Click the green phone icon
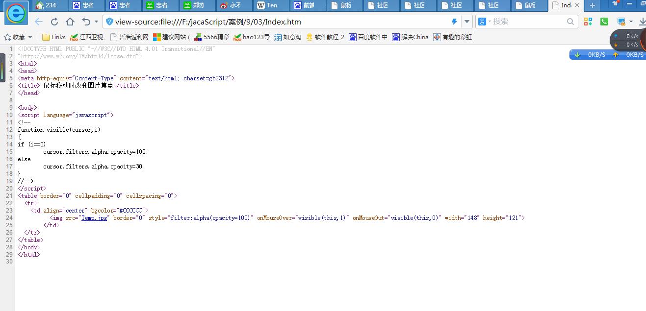This screenshot has height=311, width=646. click(x=604, y=22)
